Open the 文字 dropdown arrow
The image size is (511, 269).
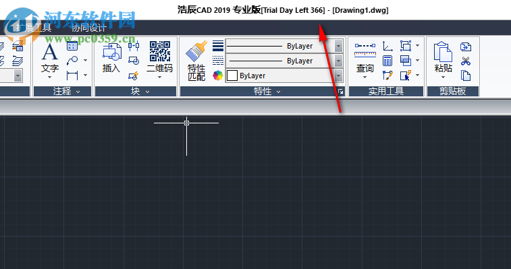click(50, 78)
